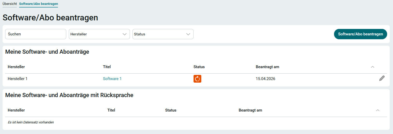Image resolution: width=393 pixels, height=134 pixels.
Task: Select the Software/Abo beantragen breadcrumb tab
Action: click(x=39, y=4)
